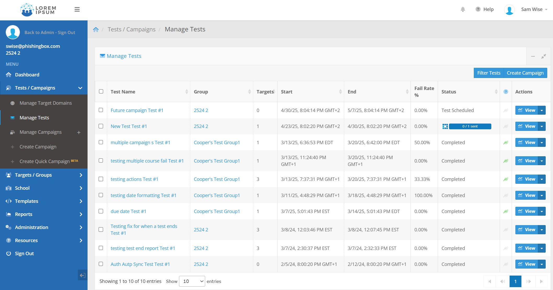
Task: Open View dropdown arrow for Future campaign Test #1
Action: [542, 110]
